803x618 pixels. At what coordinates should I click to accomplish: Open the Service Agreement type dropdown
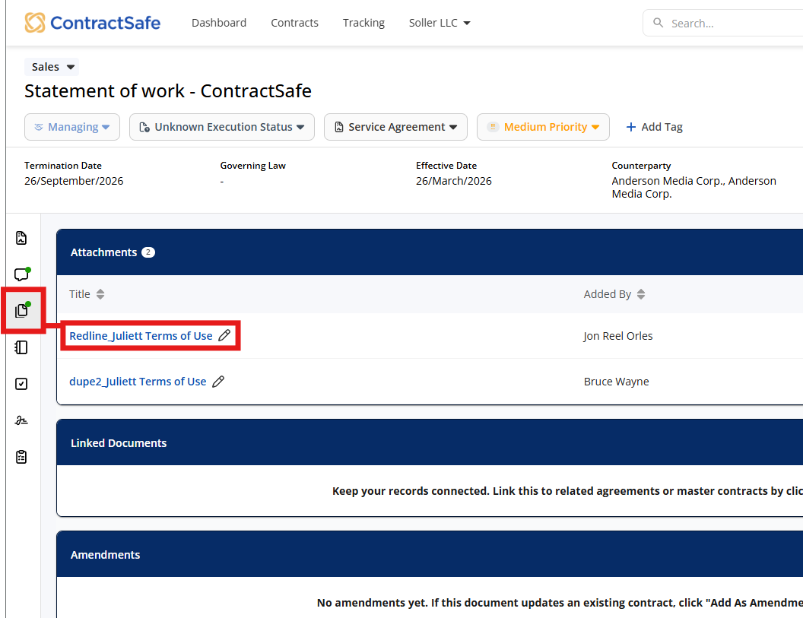point(395,127)
